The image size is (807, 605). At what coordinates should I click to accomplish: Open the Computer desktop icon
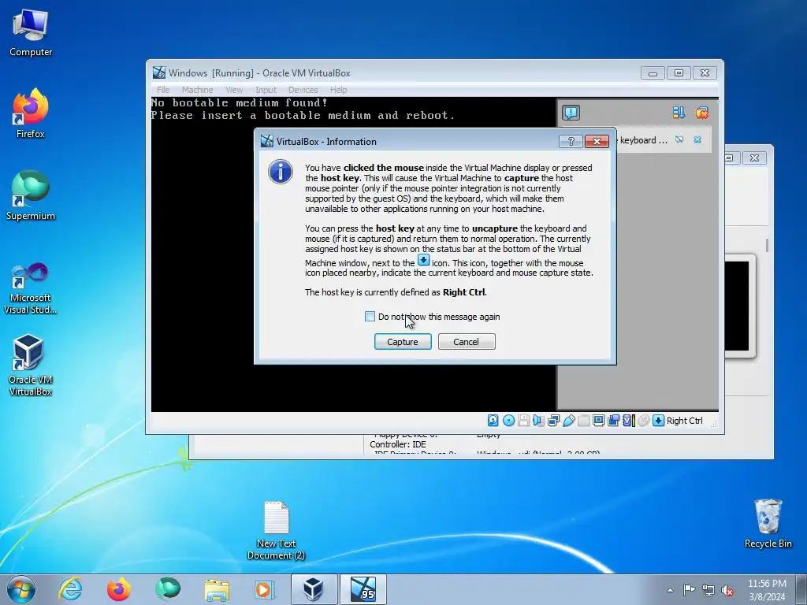(31, 33)
